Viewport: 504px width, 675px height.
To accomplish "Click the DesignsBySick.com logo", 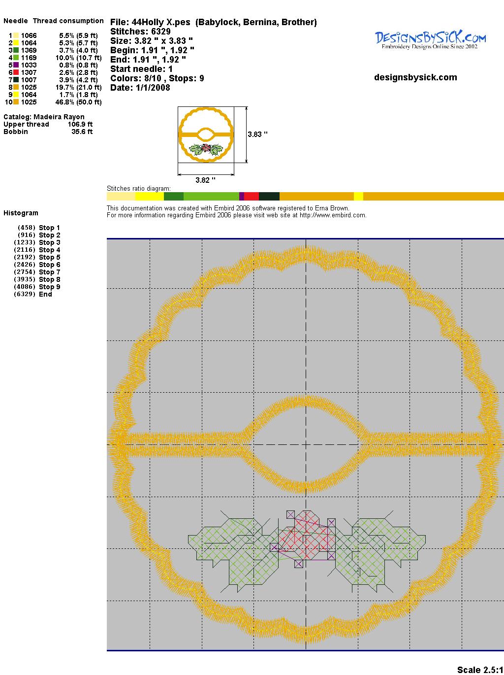I will tap(430, 39).
